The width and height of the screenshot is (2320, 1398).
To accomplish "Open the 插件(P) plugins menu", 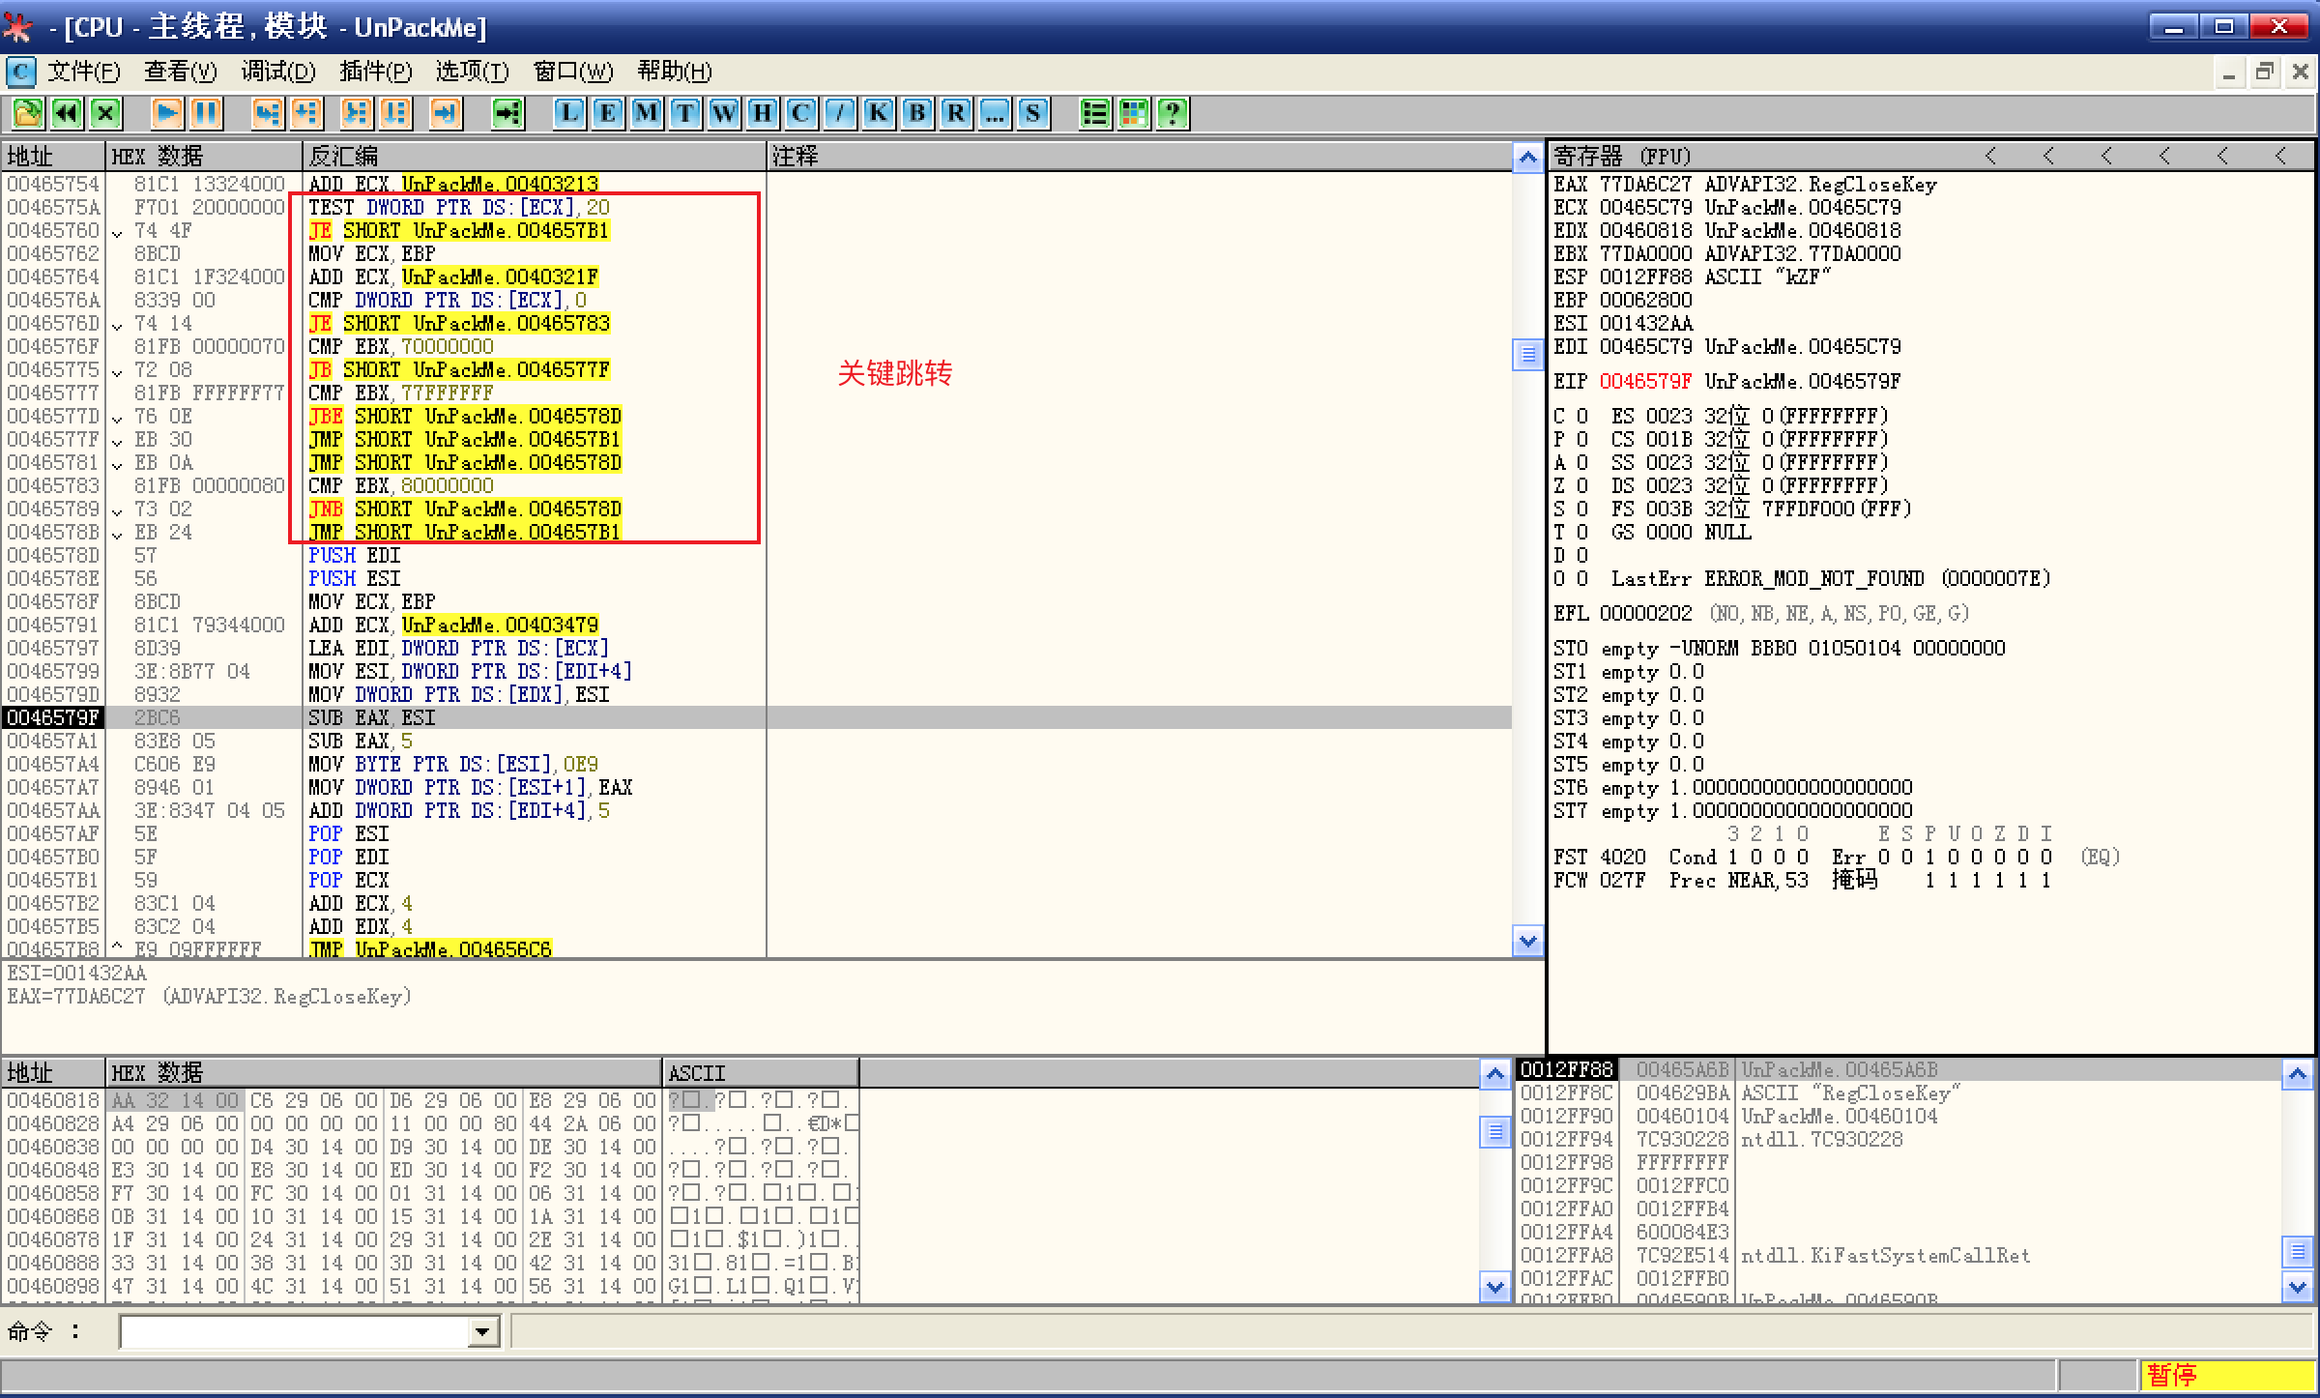I will click(x=375, y=72).
